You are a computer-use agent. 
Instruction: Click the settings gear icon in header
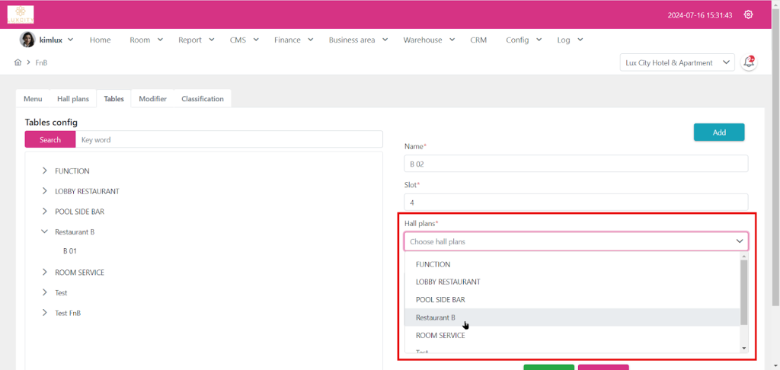click(x=748, y=14)
